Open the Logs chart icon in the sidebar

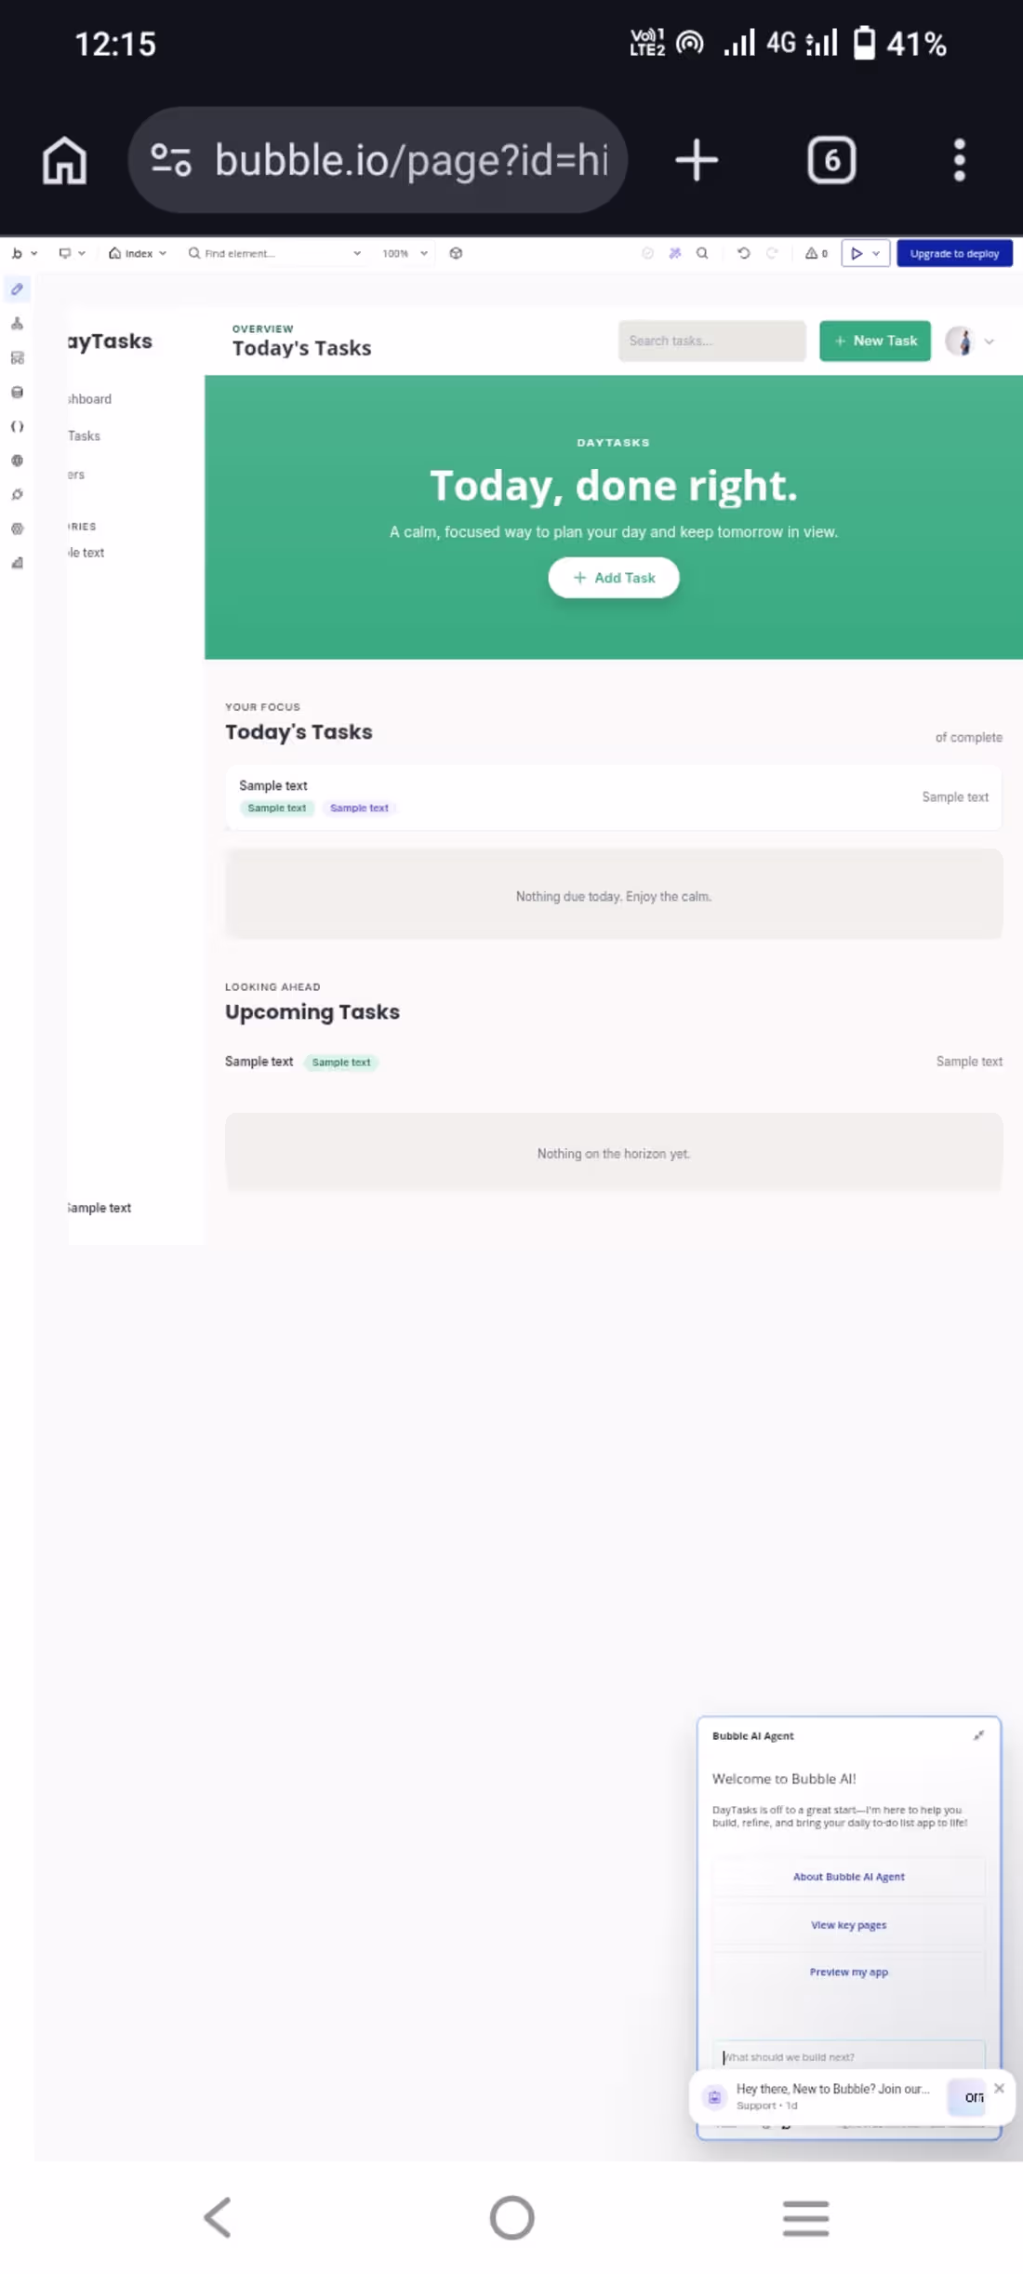click(x=17, y=563)
